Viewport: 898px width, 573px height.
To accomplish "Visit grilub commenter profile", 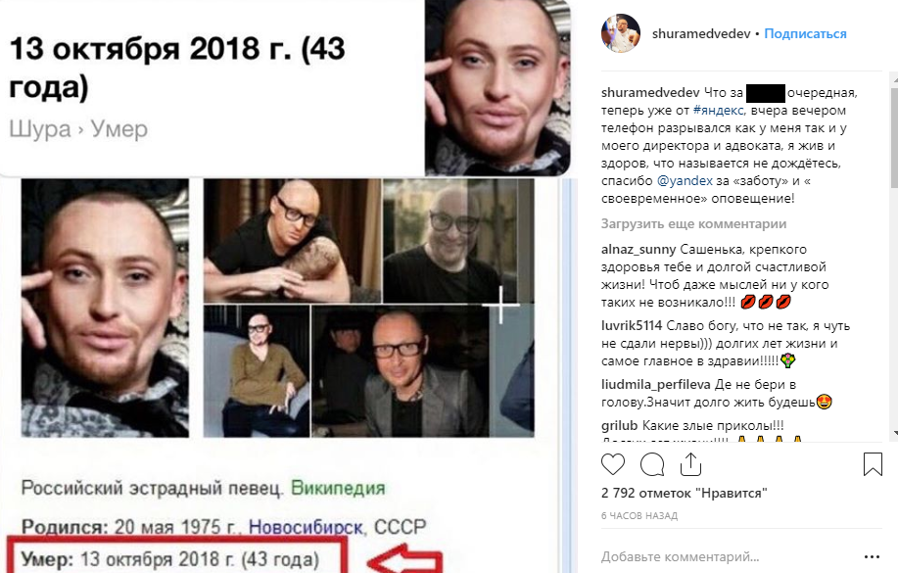I will 619,425.
